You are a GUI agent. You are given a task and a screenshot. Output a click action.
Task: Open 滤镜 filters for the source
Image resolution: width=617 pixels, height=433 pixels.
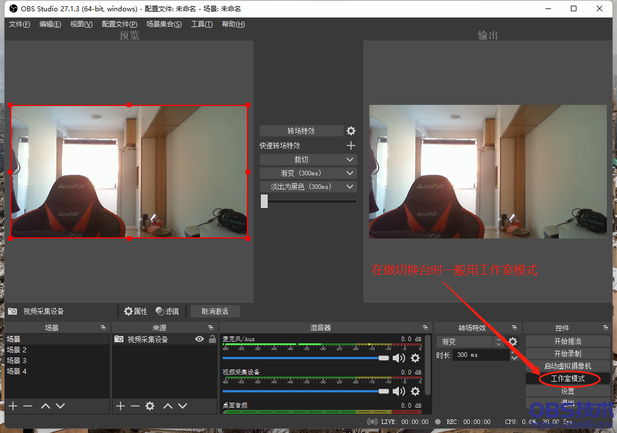coord(167,311)
